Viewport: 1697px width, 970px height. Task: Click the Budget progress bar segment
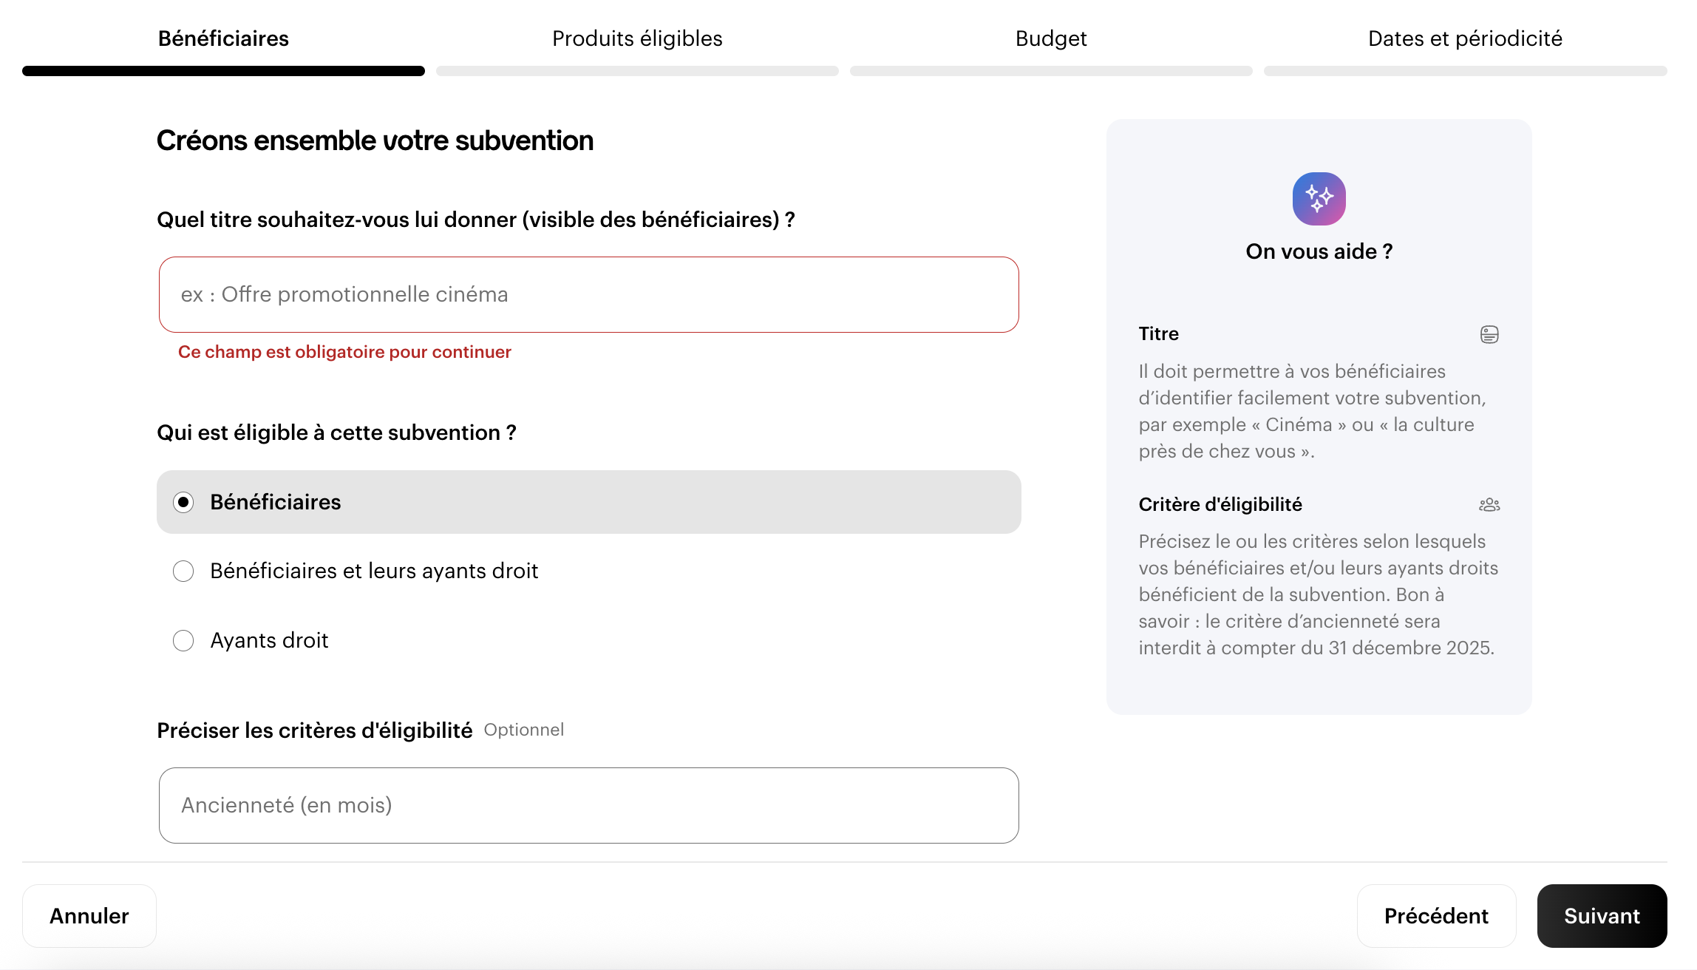(x=1051, y=71)
